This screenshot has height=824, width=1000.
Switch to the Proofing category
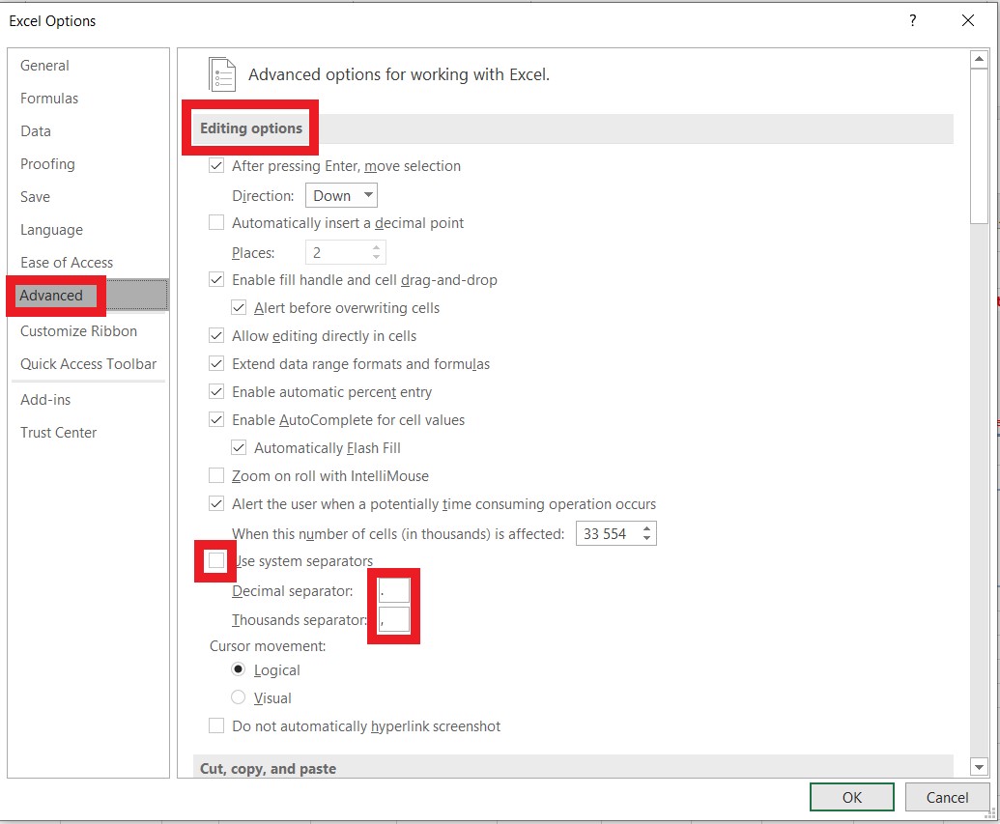click(47, 163)
